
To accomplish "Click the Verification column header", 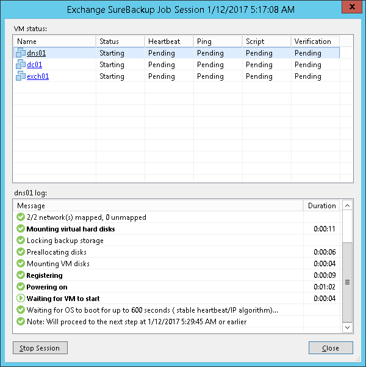I will pos(315,42).
